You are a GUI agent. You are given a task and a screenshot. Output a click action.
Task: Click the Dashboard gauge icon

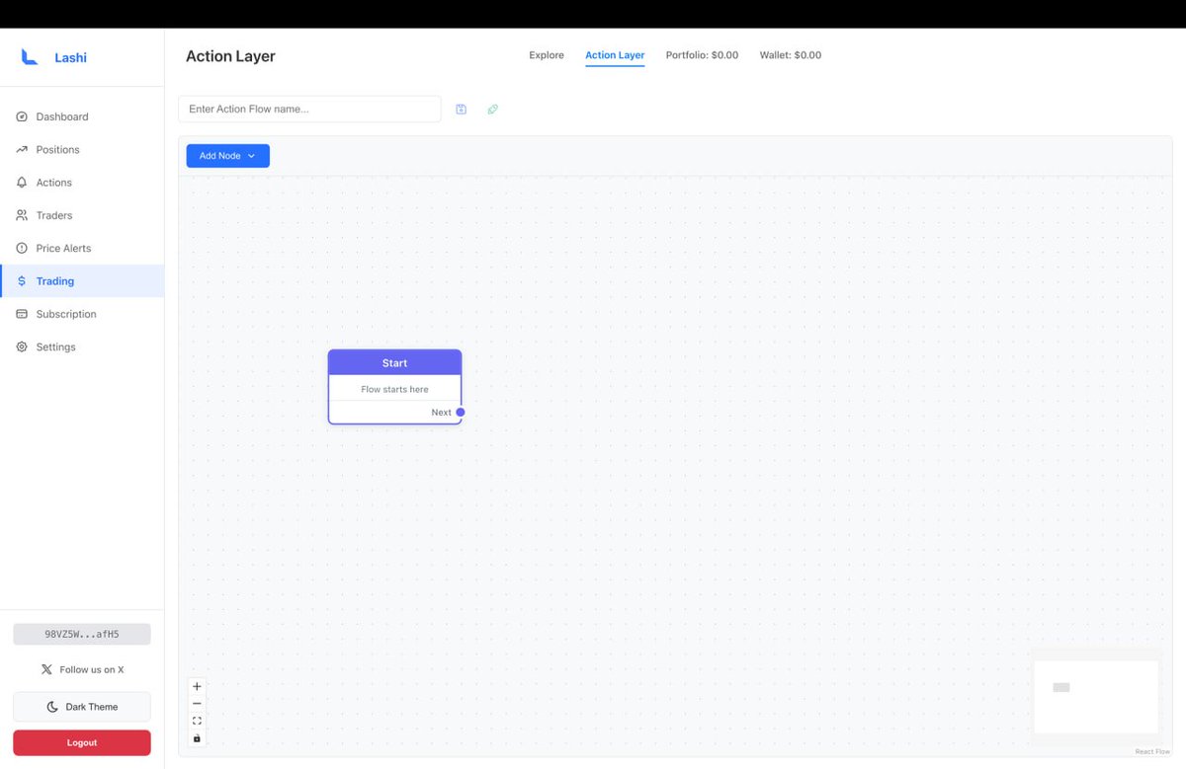[22, 116]
